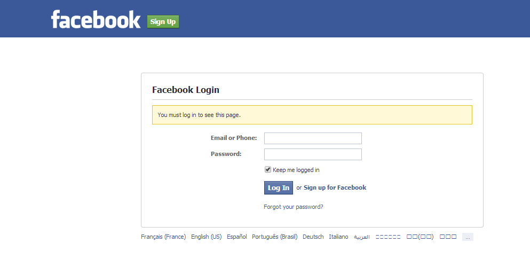
Task: Open Sign up for Facebook link
Action: pyautogui.click(x=335, y=187)
